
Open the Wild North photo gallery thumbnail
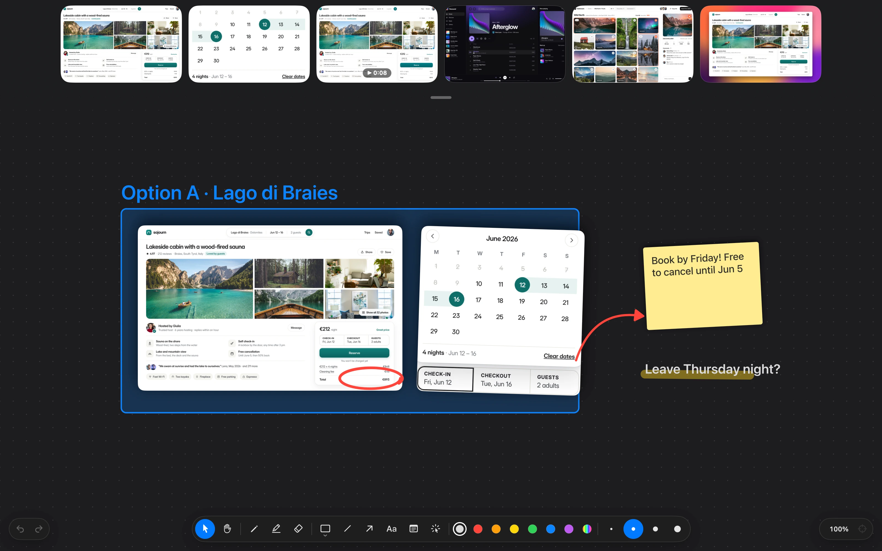633,44
